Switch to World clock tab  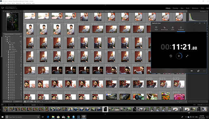(164, 28)
